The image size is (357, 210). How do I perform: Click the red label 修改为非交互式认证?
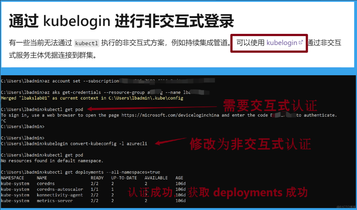tap(250, 144)
